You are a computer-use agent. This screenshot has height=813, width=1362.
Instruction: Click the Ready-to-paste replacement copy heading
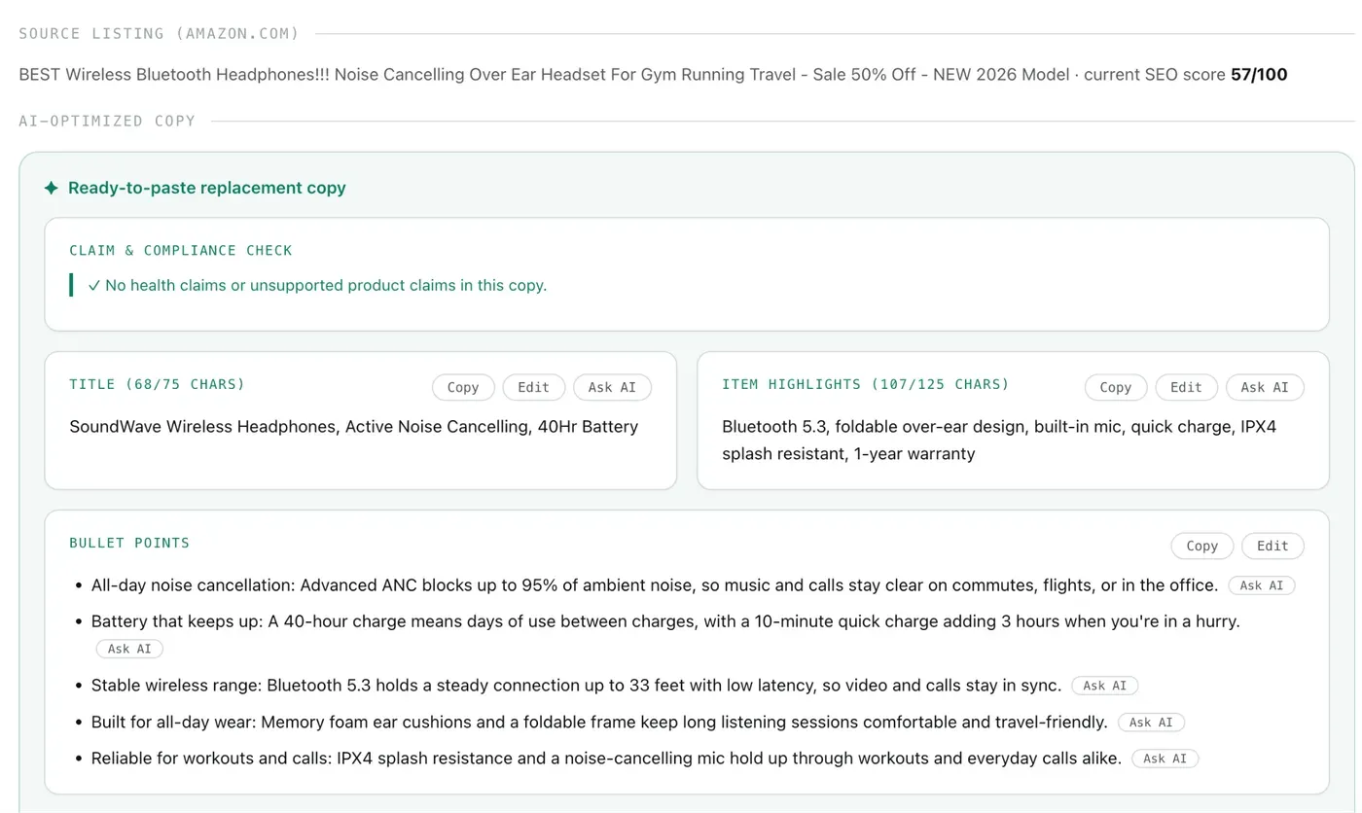click(x=207, y=188)
